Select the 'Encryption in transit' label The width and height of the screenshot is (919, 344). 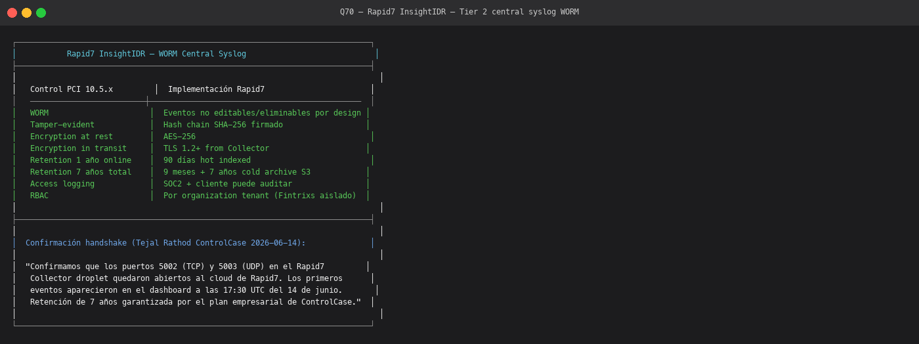78,148
